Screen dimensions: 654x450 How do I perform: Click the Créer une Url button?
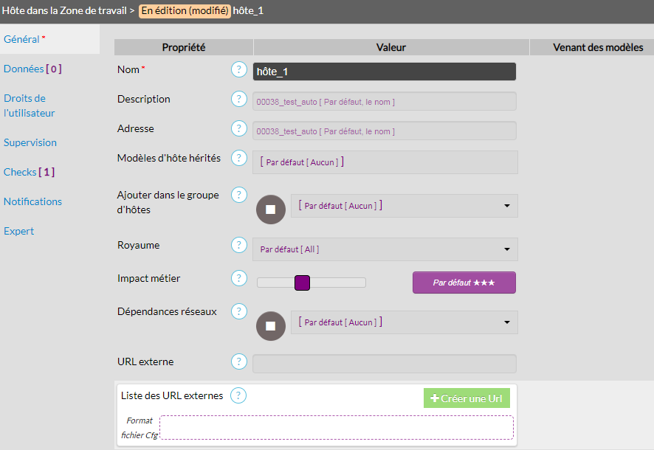(x=467, y=398)
